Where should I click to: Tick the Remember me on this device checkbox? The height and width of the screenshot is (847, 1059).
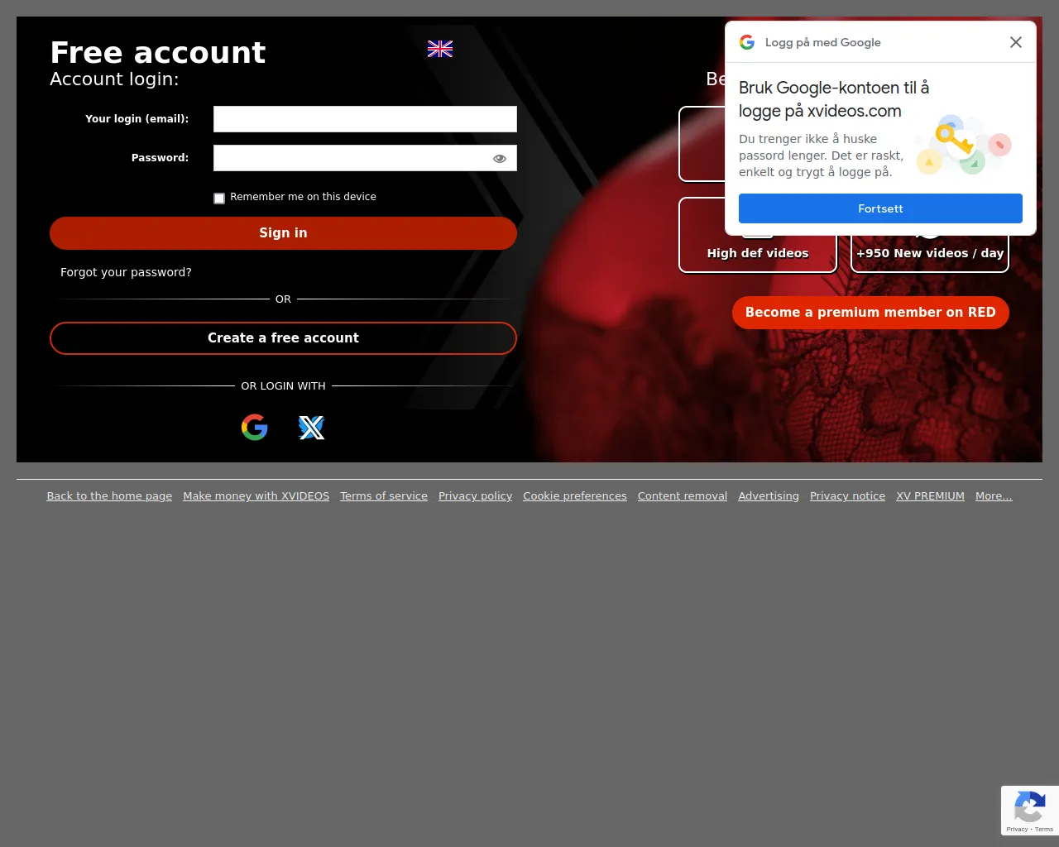pyautogui.click(x=219, y=198)
